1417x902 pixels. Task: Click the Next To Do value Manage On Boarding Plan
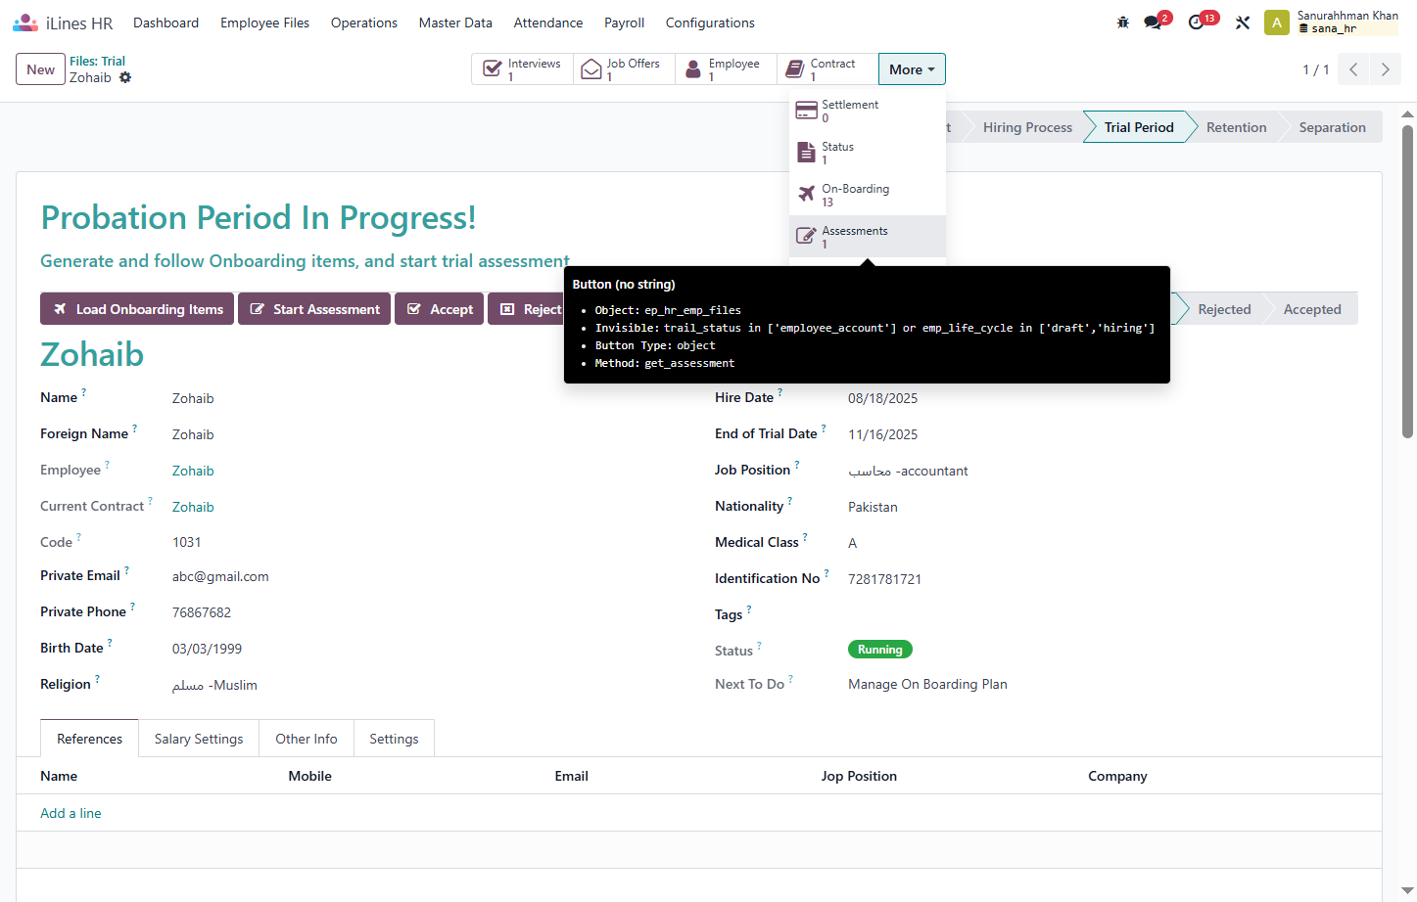coord(927,684)
